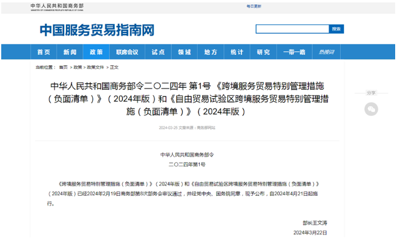397x241 pixels.
Task: Click the date 2024年3月22日
Action: pyautogui.click(x=310, y=232)
